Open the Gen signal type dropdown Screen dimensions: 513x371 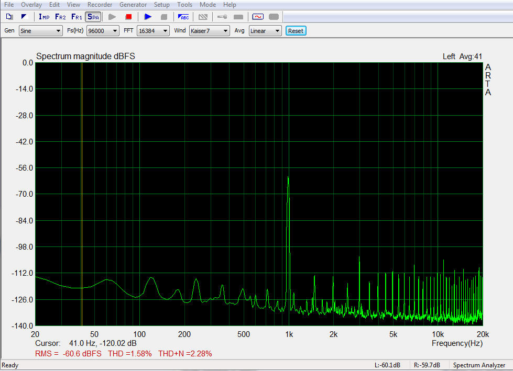(40, 31)
